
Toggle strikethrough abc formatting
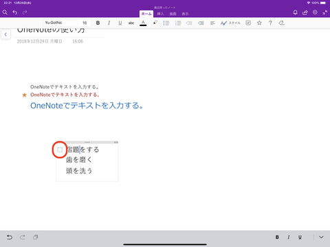[131, 23]
